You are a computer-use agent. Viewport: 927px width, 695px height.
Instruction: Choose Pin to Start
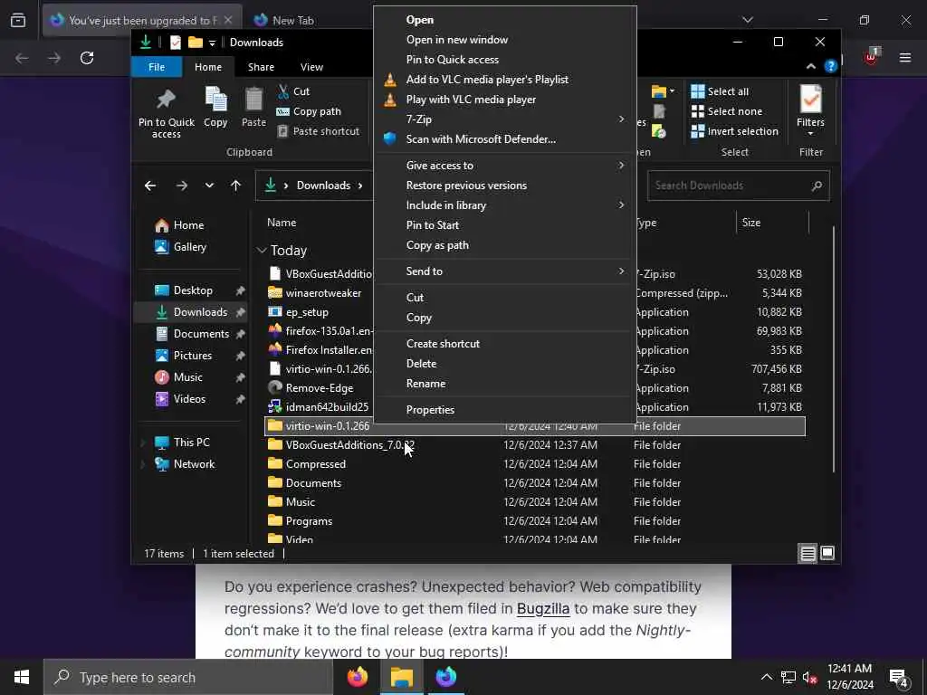[x=505, y=225]
